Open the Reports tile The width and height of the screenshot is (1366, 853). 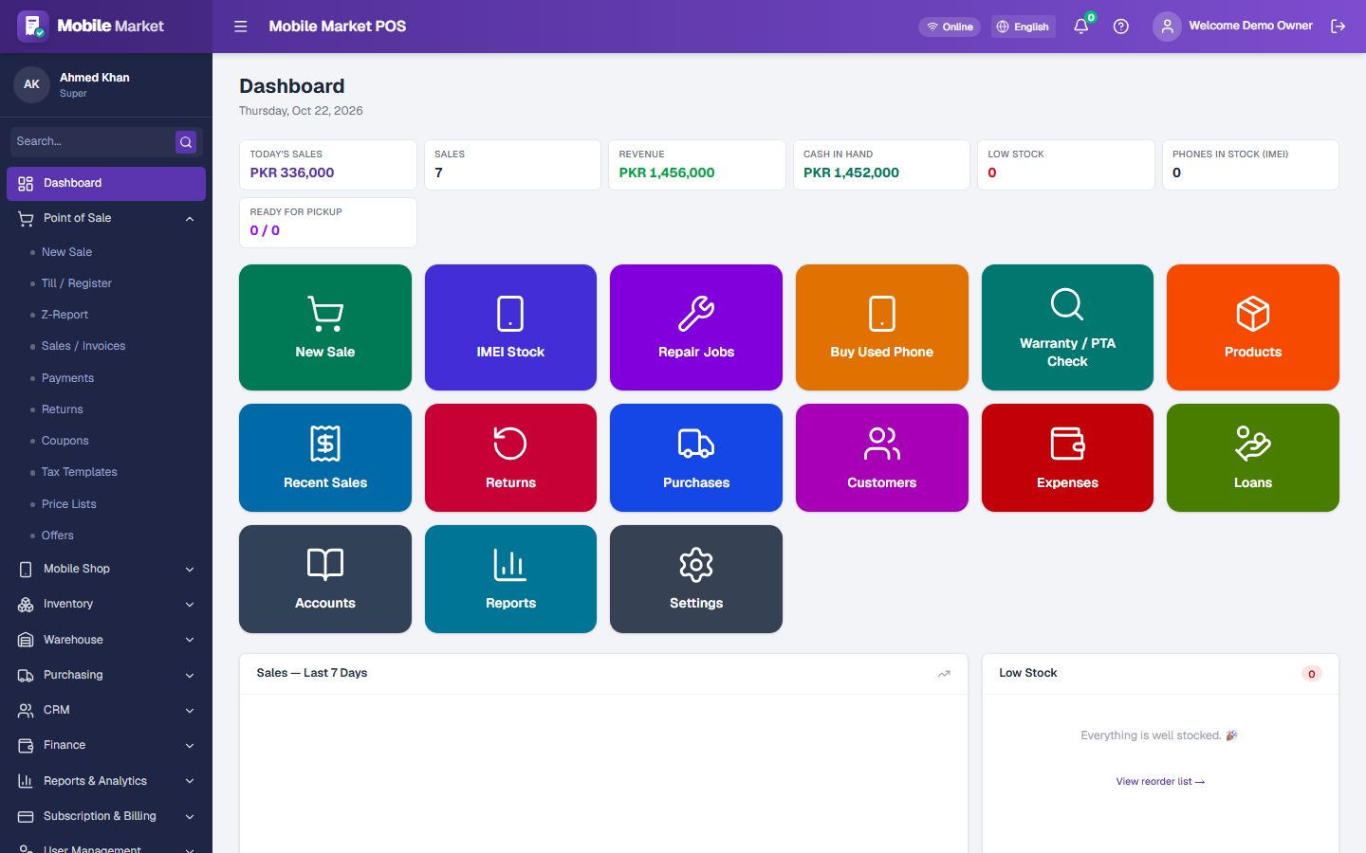tap(510, 579)
